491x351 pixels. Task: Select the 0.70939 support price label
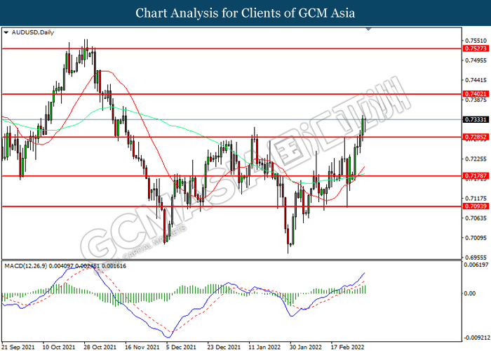(x=476, y=206)
